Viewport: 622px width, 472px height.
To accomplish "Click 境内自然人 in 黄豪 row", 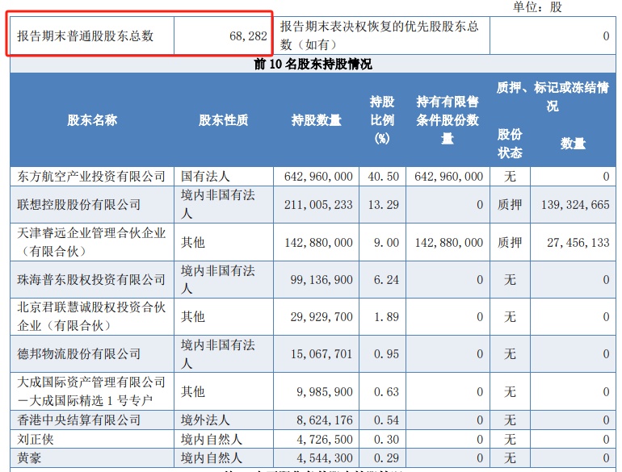I will (x=212, y=458).
